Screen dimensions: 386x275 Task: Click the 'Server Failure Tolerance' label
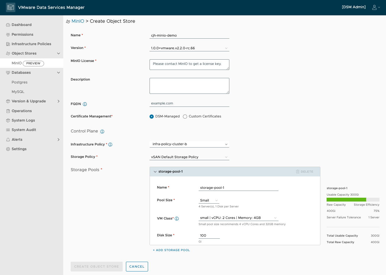pyautogui.click(x=344, y=217)
